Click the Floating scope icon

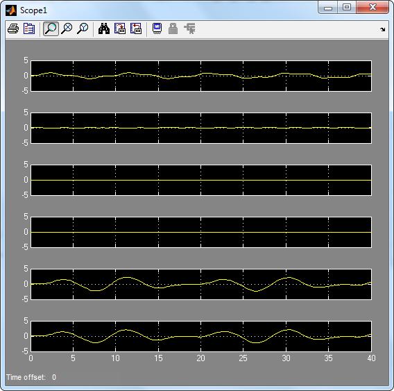click(x=157, y=28)
